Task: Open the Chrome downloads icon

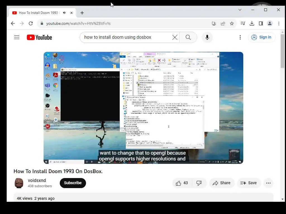Action: tap(252, 23)
